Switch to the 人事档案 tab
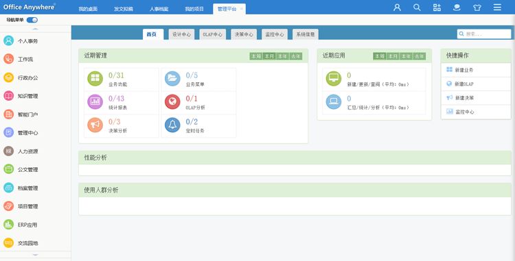This screenshot has width=515, height=261. pyautogui.click(x=159, y=9)
